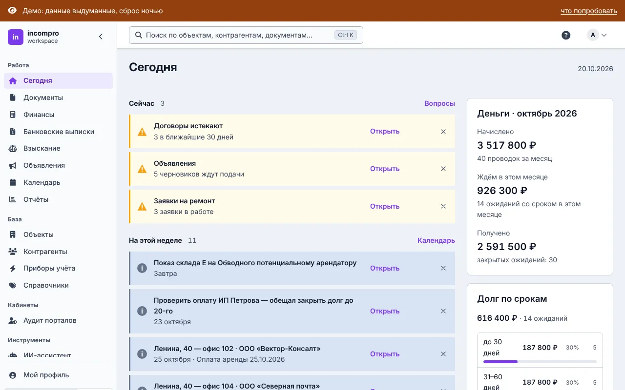Click the incompro workspace logo
This screenshot has width=625, height=390.
click(16, 37)
